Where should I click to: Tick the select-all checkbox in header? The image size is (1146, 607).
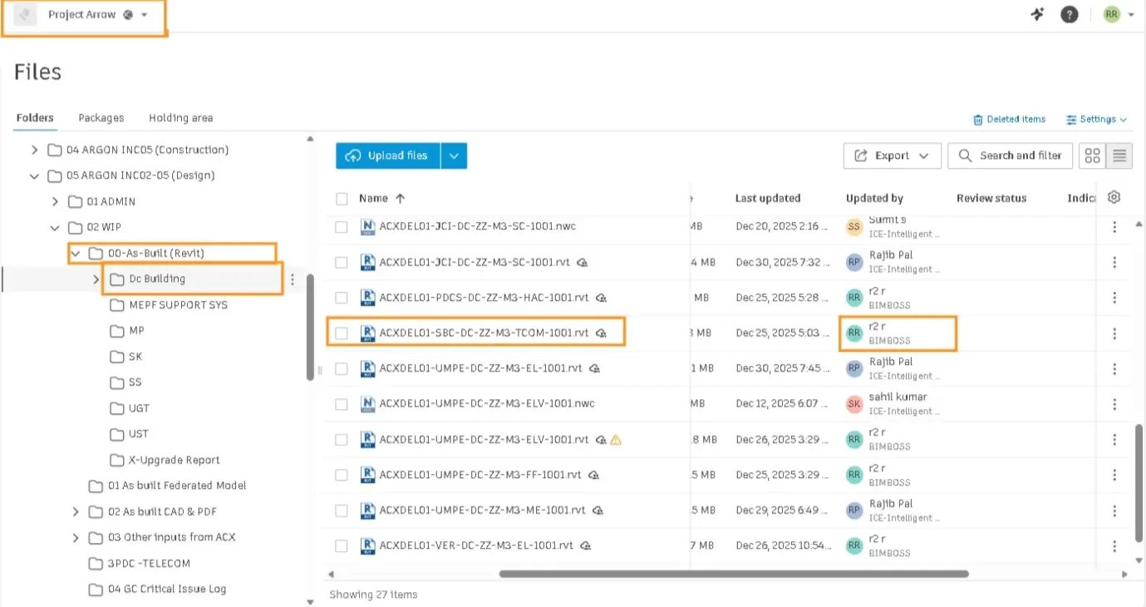[342, 199]
